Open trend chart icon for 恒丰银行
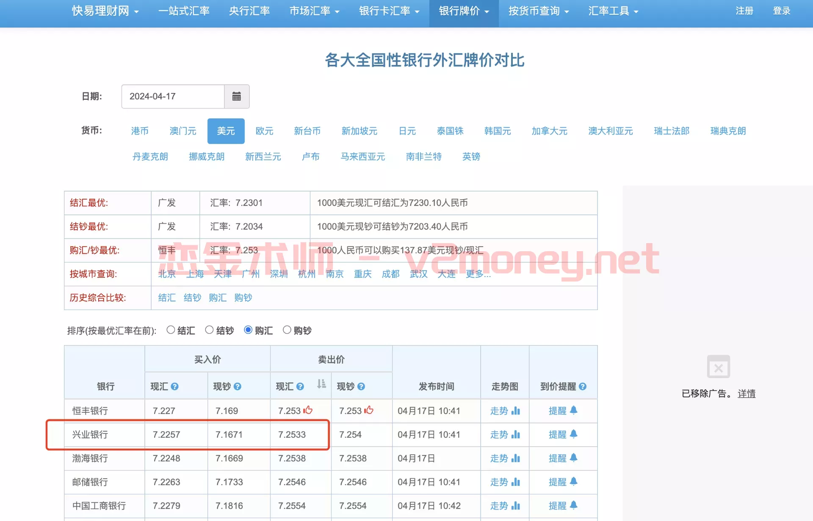 (516, 411)
